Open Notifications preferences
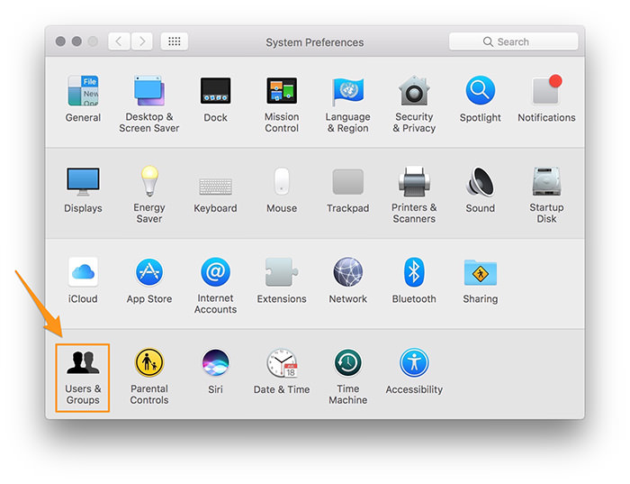Image resolution: width=630 pixels, height=484 pixels. [x=546, y=92]
